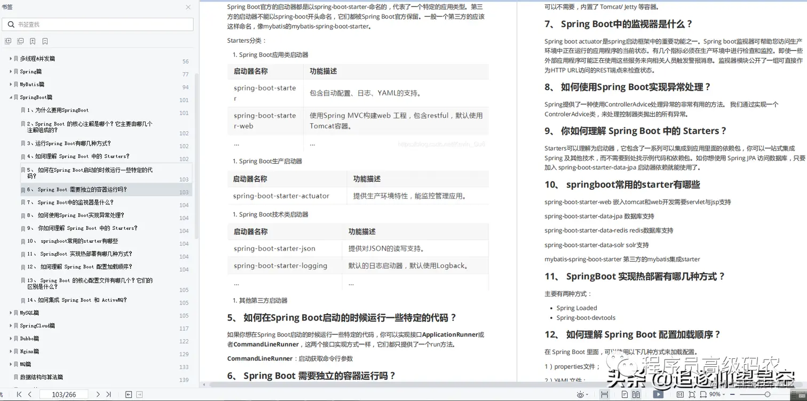
Task: Expand the MySQL篇 bookmark
Action: (x=10, y=312)
